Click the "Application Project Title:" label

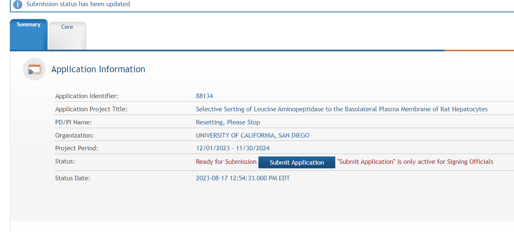click(91, 109)
